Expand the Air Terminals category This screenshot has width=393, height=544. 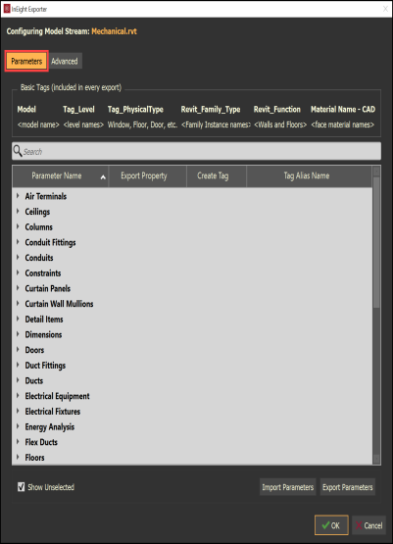click(18, 196)
